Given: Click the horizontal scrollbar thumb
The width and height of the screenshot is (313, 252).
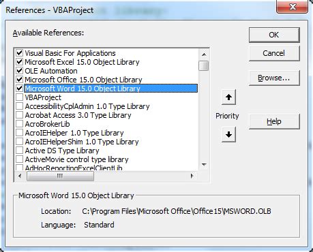Looking at the screenshot, I should pyautogui.click(x=60, y=176).
